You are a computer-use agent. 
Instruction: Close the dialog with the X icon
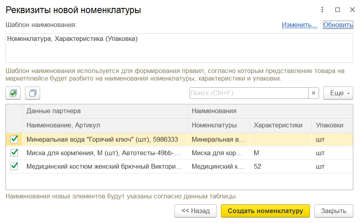click(352, 10)
